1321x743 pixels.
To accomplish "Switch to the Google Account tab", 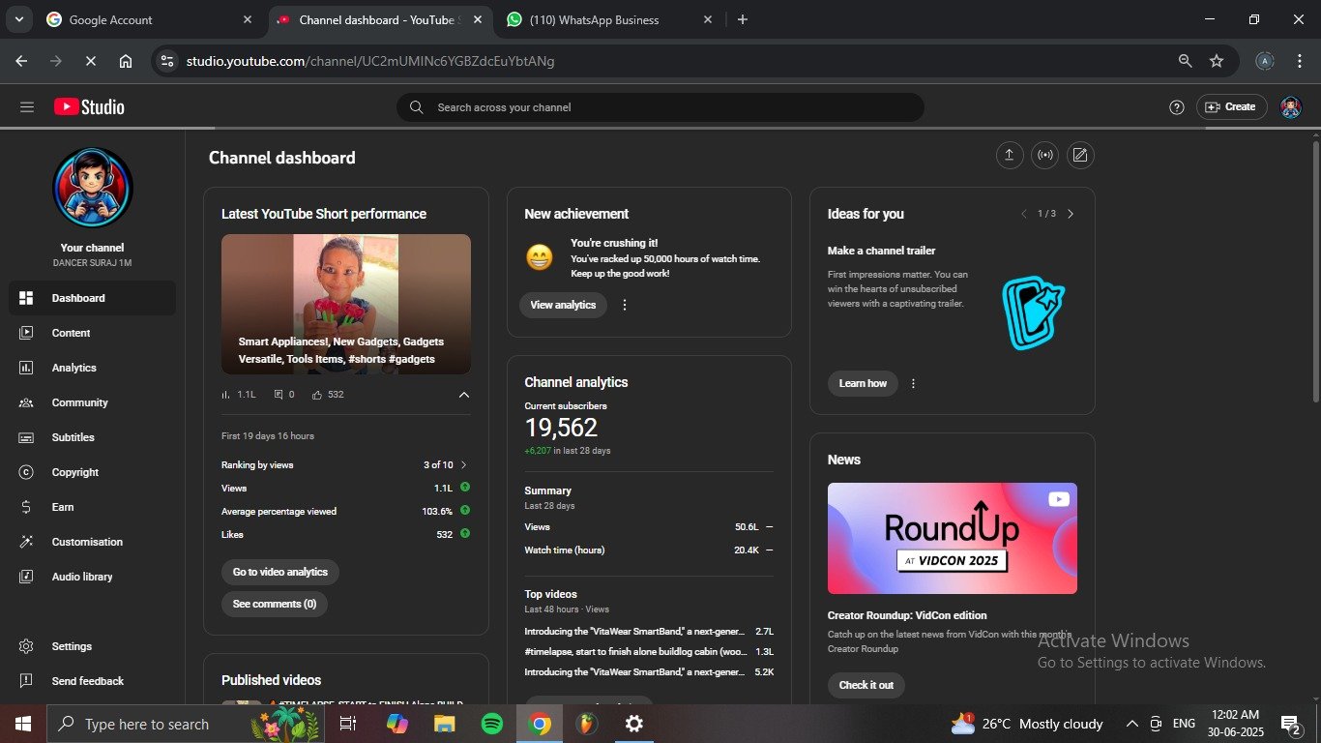I will tap(150, 19).
